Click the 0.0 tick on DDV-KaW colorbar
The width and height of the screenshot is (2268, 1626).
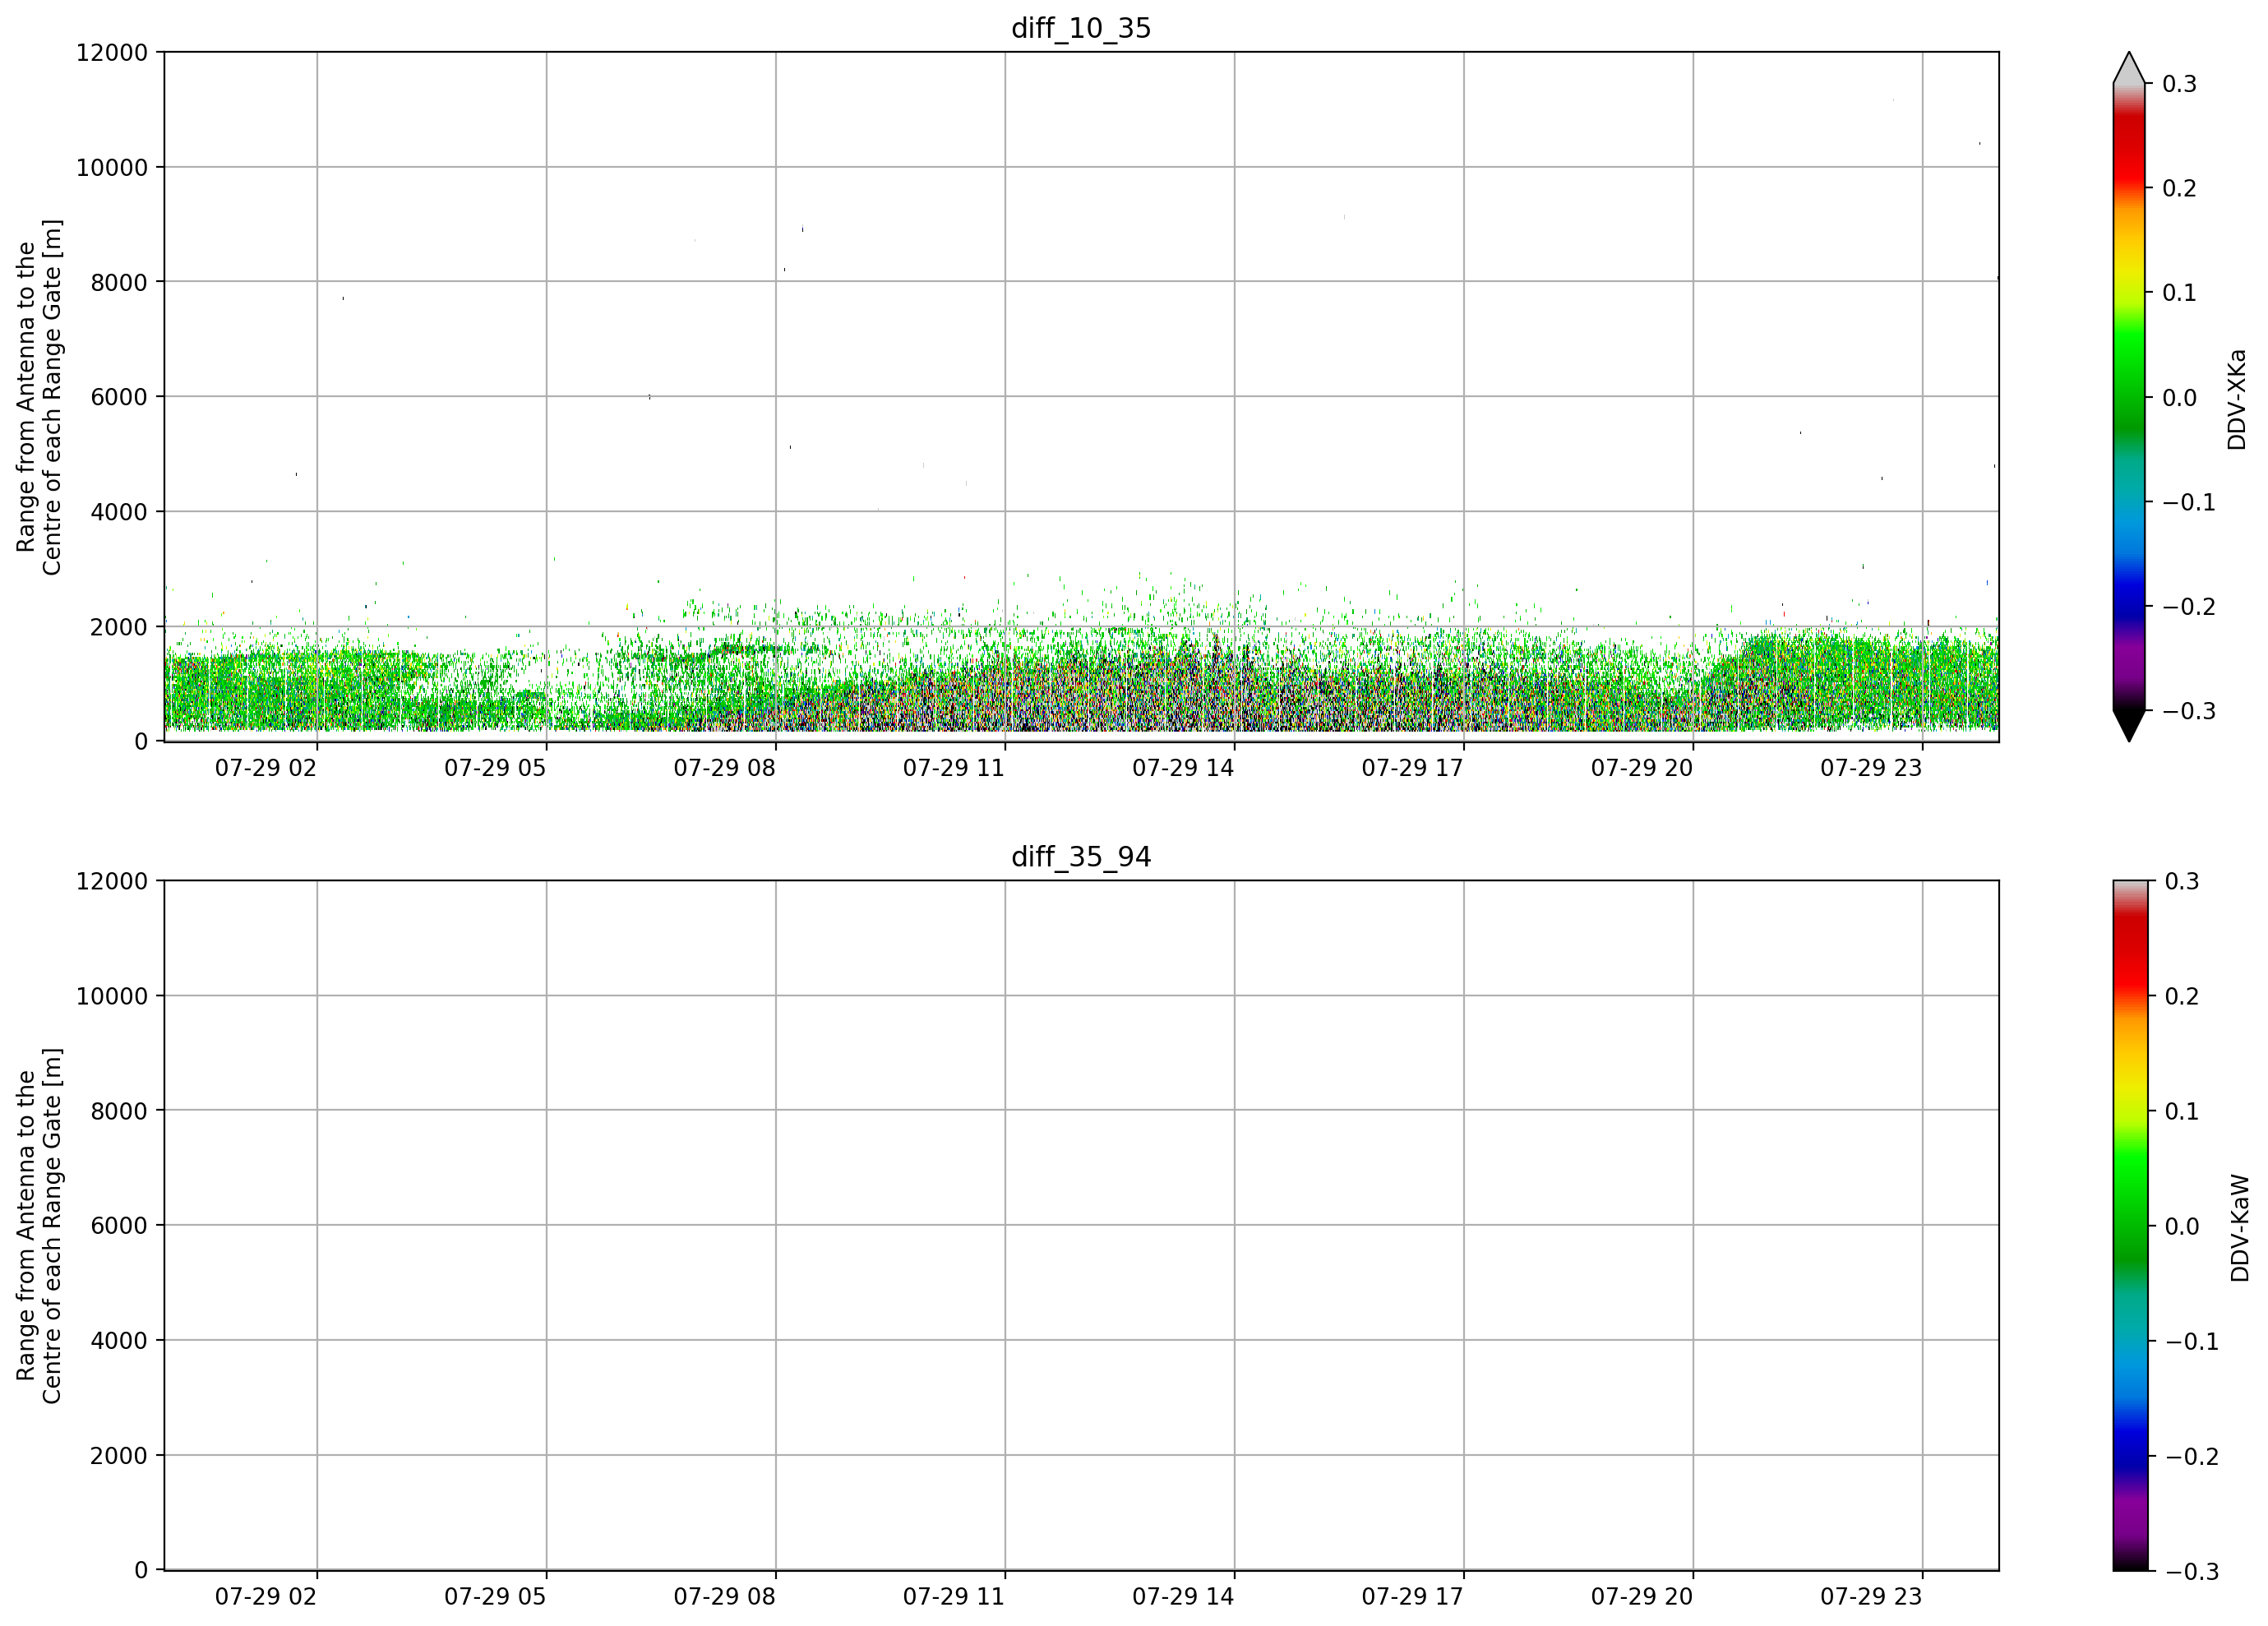[2182, 1226]
